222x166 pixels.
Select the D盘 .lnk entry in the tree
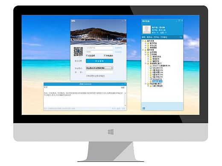tap(158, 72)
